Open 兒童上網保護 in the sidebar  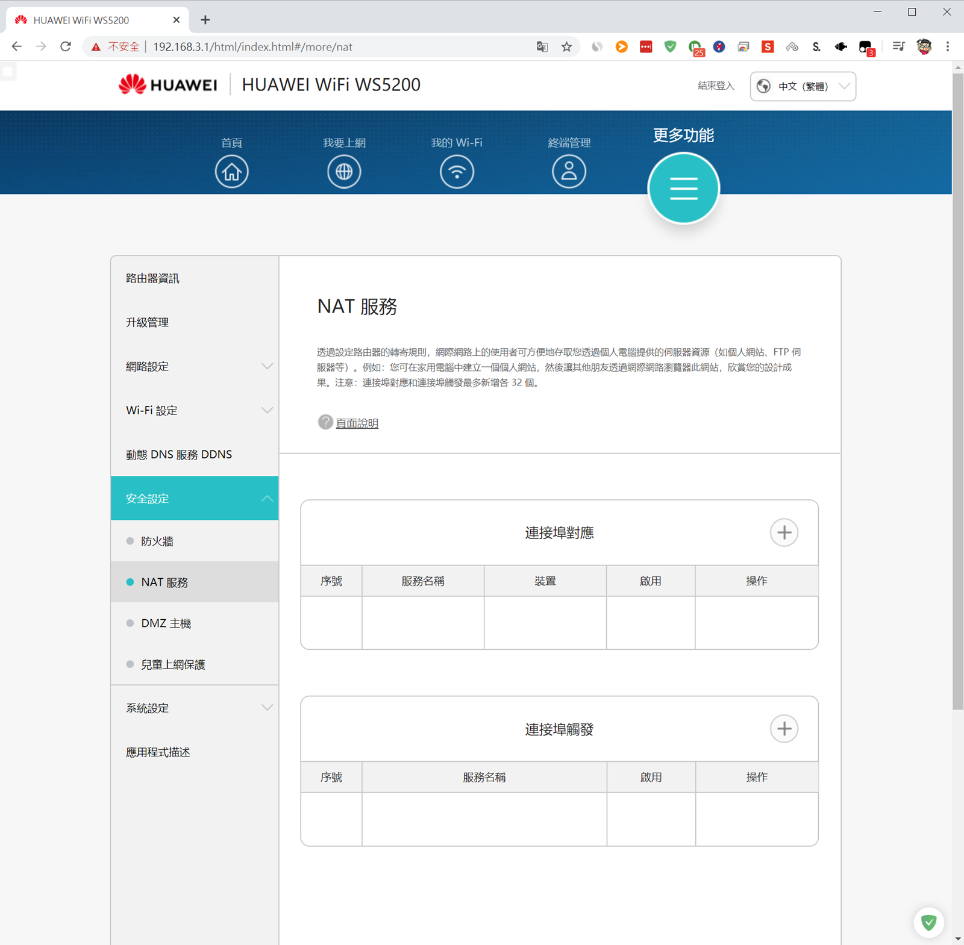coord(173,664)
